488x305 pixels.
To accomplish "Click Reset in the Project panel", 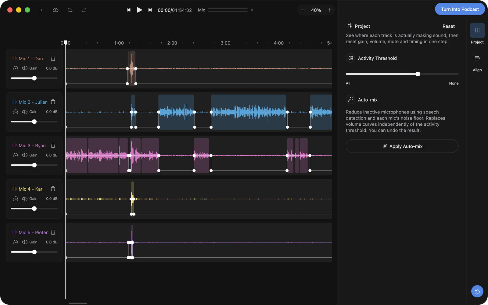I will (448, 26).
